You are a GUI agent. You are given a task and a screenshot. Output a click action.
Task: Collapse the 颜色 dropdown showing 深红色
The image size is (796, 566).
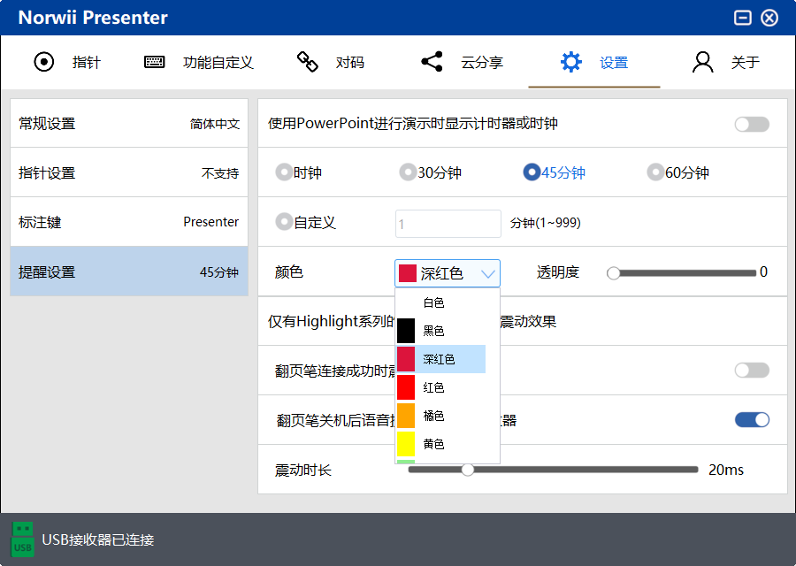(x=448, y=273)
